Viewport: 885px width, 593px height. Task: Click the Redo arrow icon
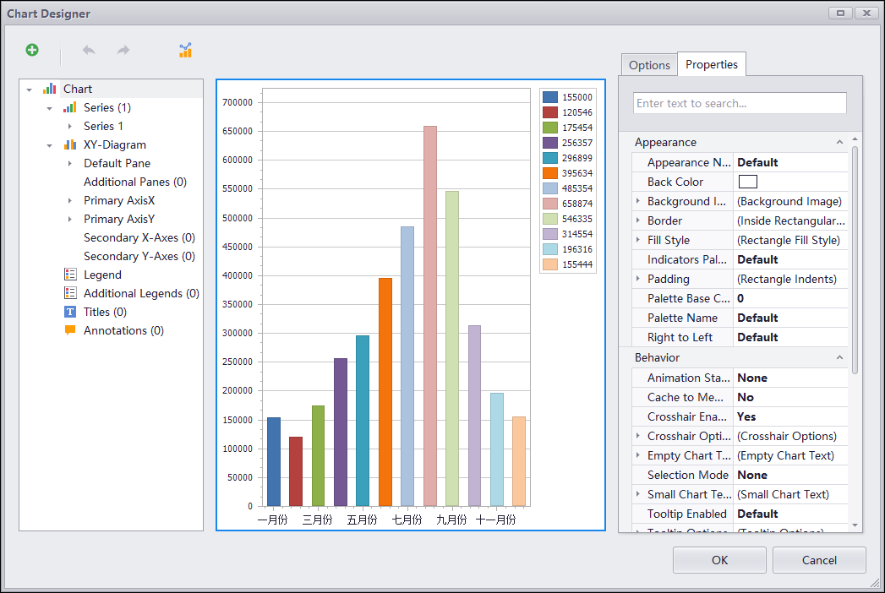click(123, 50)
